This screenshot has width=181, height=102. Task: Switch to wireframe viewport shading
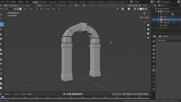tap(138, 9)
